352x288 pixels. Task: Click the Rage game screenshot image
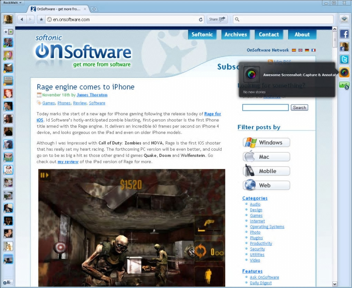(131, 227)
